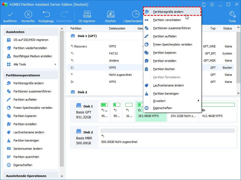Viewport: 241px width, 180px height.
Task: Click the Rückgängig undo toolbar button
Action: 46,17
